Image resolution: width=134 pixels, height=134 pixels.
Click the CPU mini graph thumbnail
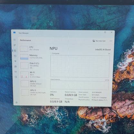click(24, 49)
